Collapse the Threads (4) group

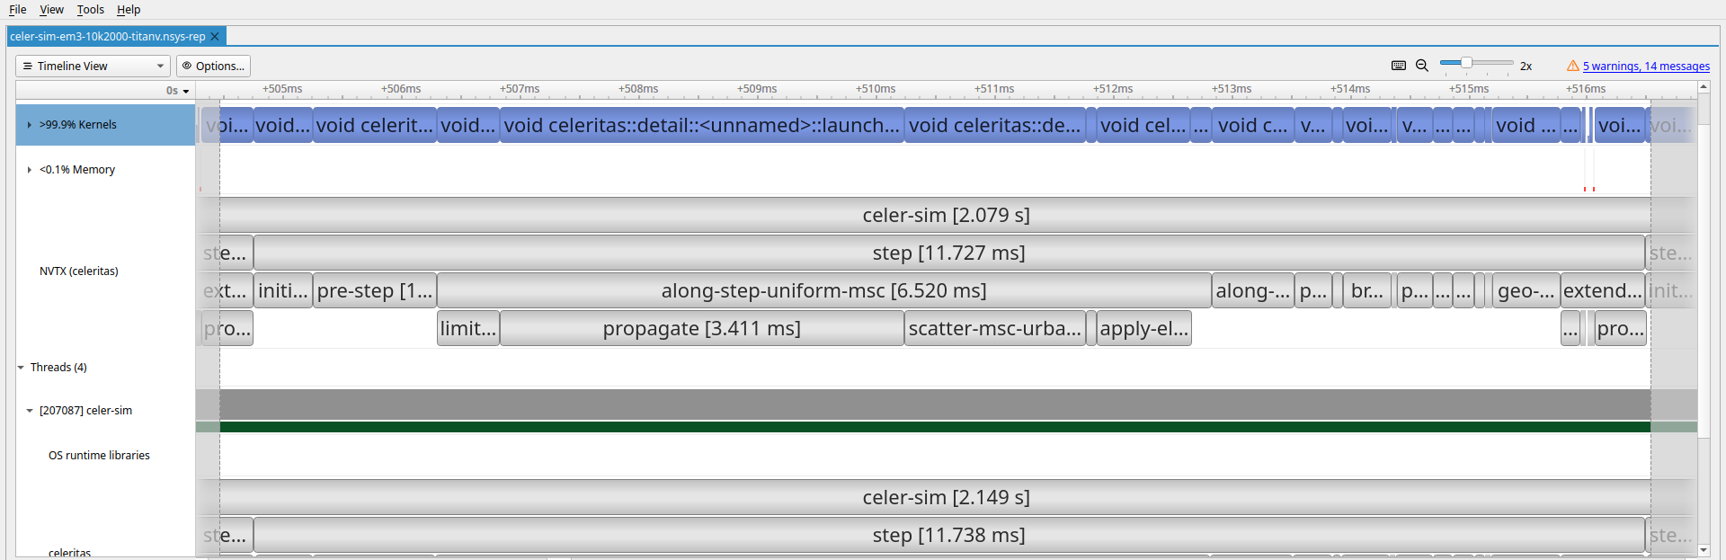pyautogui.click(x=21, y=368)
